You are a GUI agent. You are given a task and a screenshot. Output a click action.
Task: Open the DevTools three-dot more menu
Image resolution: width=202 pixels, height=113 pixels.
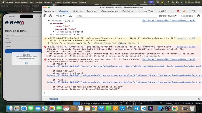coord(199,11)
